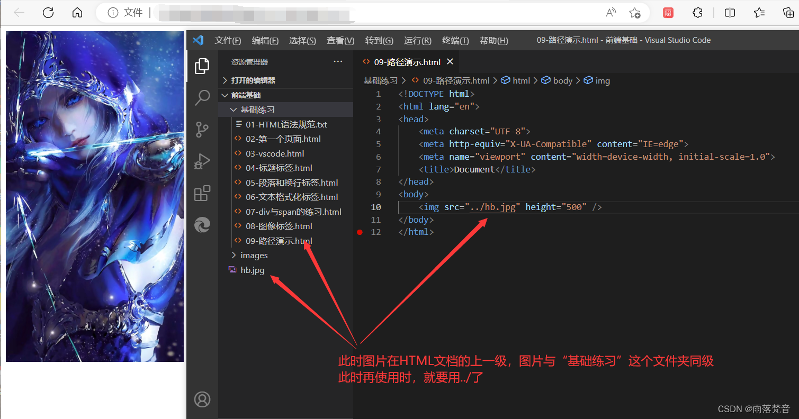Open 帮助(H) menu

493,41
